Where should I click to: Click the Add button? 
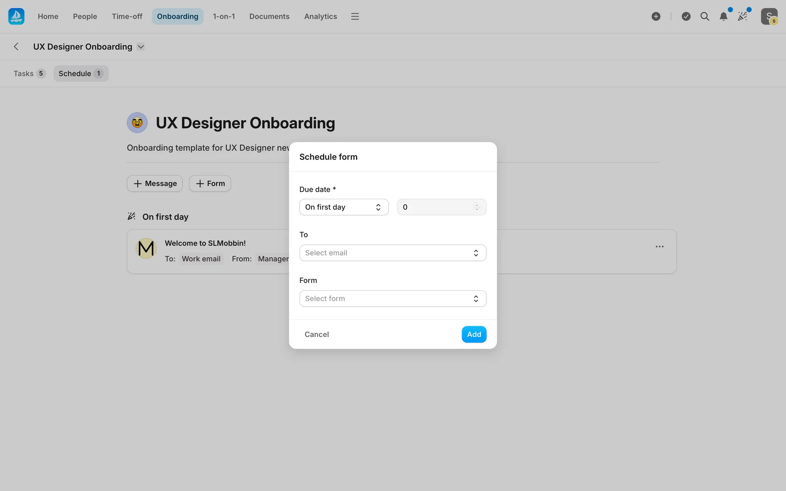click(474, 334)
